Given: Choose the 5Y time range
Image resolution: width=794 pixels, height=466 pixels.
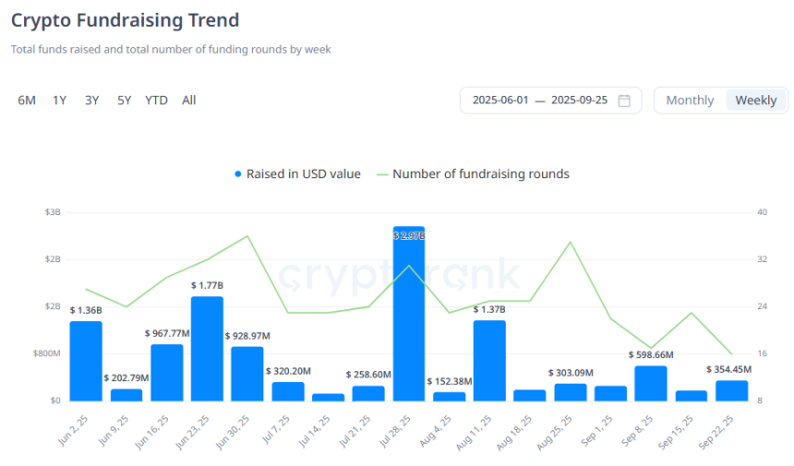Looking at the screenshot, I should click(124, 100).
